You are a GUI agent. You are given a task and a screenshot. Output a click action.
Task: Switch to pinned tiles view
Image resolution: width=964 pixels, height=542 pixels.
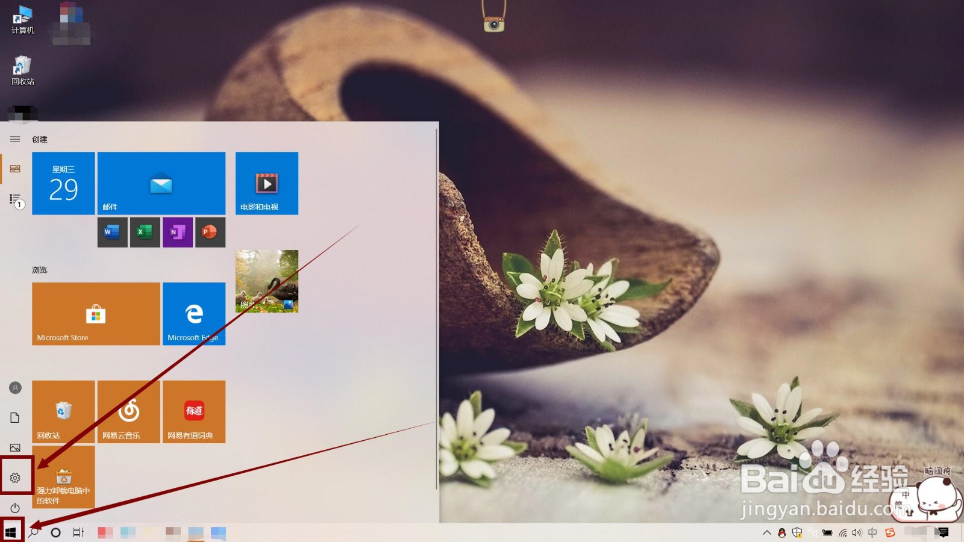(x=15, y=169)
